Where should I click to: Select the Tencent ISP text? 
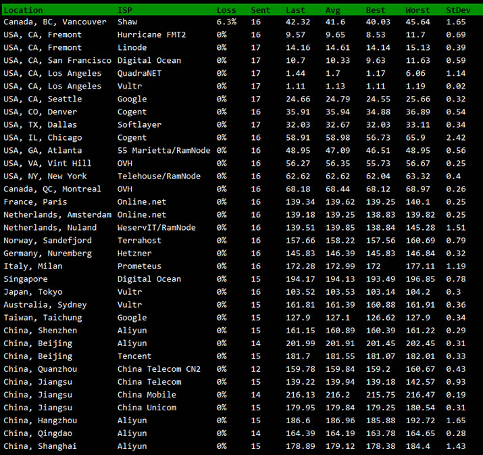click(x=134, y=356)
